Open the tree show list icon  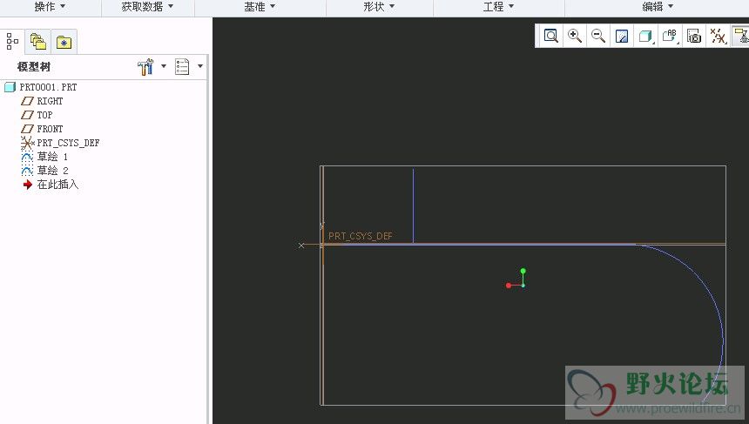click(182, 67)
